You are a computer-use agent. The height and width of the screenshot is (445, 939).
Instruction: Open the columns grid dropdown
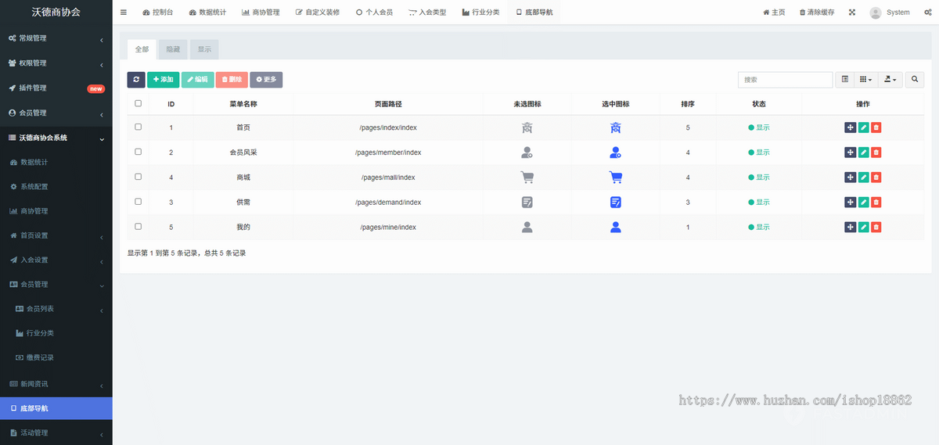(x=865, y=80)
